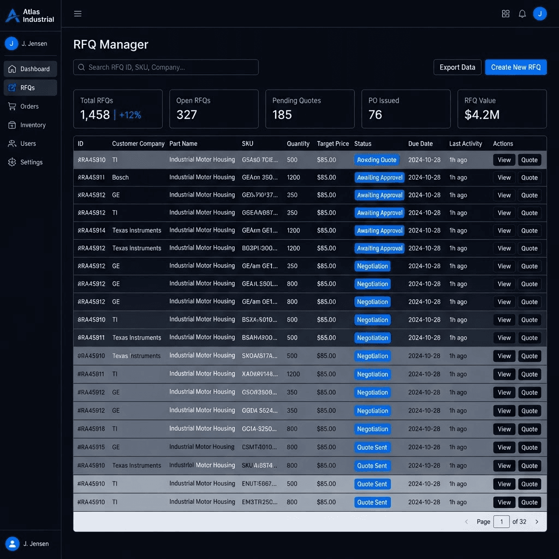Click Awaiting Approval badge in Bosch row
559x559 pixels.
[379, 177]
